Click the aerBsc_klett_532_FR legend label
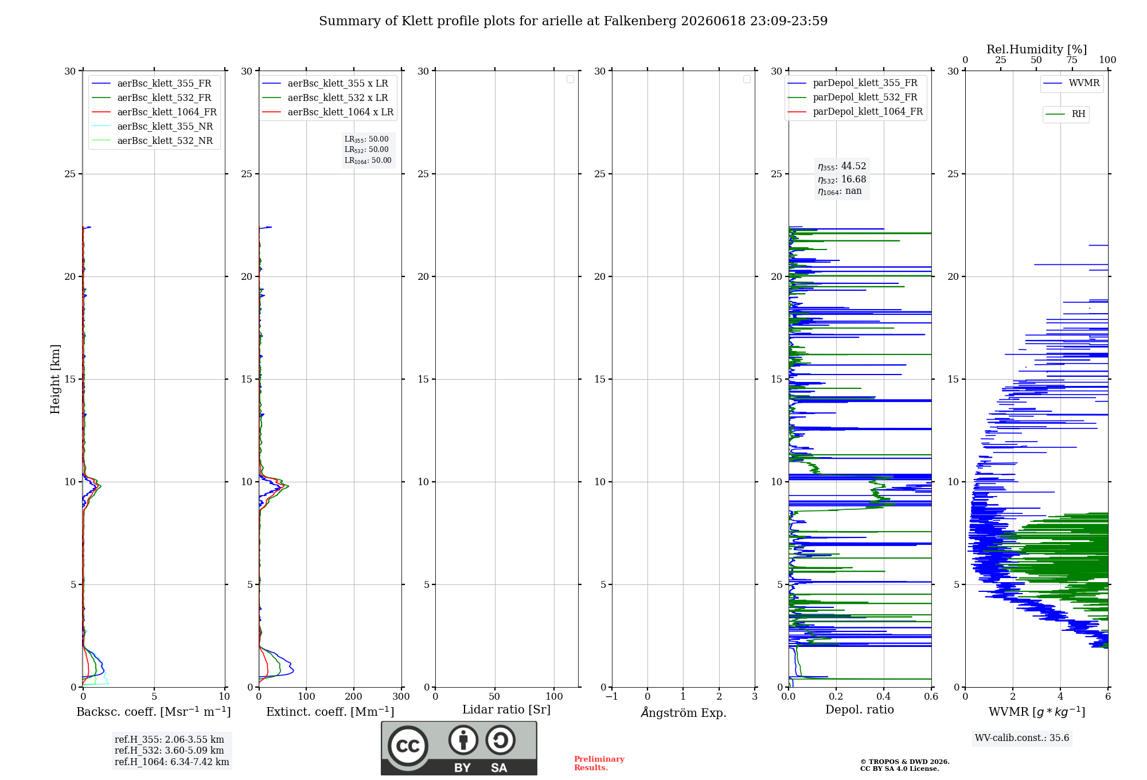 click(164, 97)
